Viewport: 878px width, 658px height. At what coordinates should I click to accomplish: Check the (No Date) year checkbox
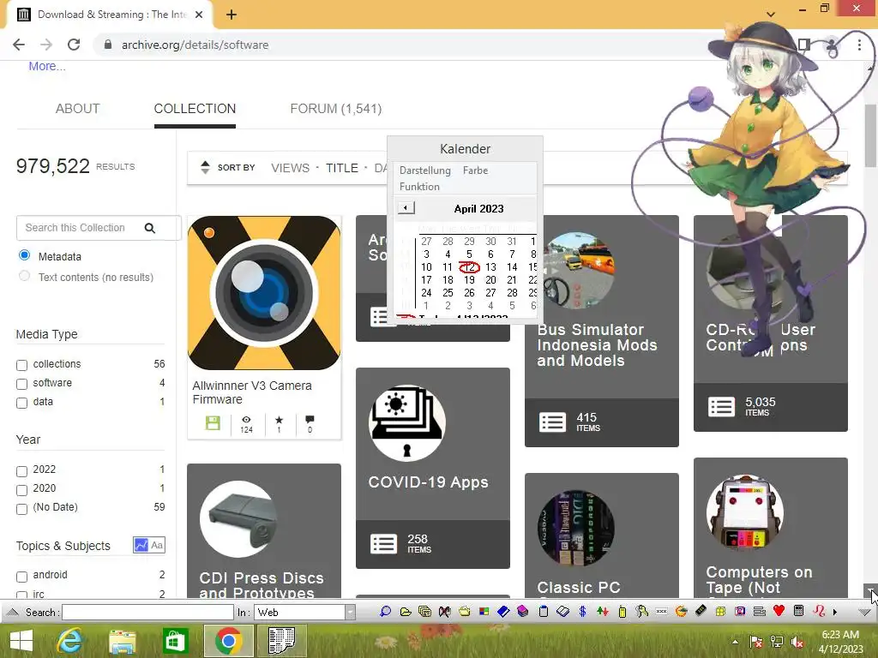coord(21,509)
